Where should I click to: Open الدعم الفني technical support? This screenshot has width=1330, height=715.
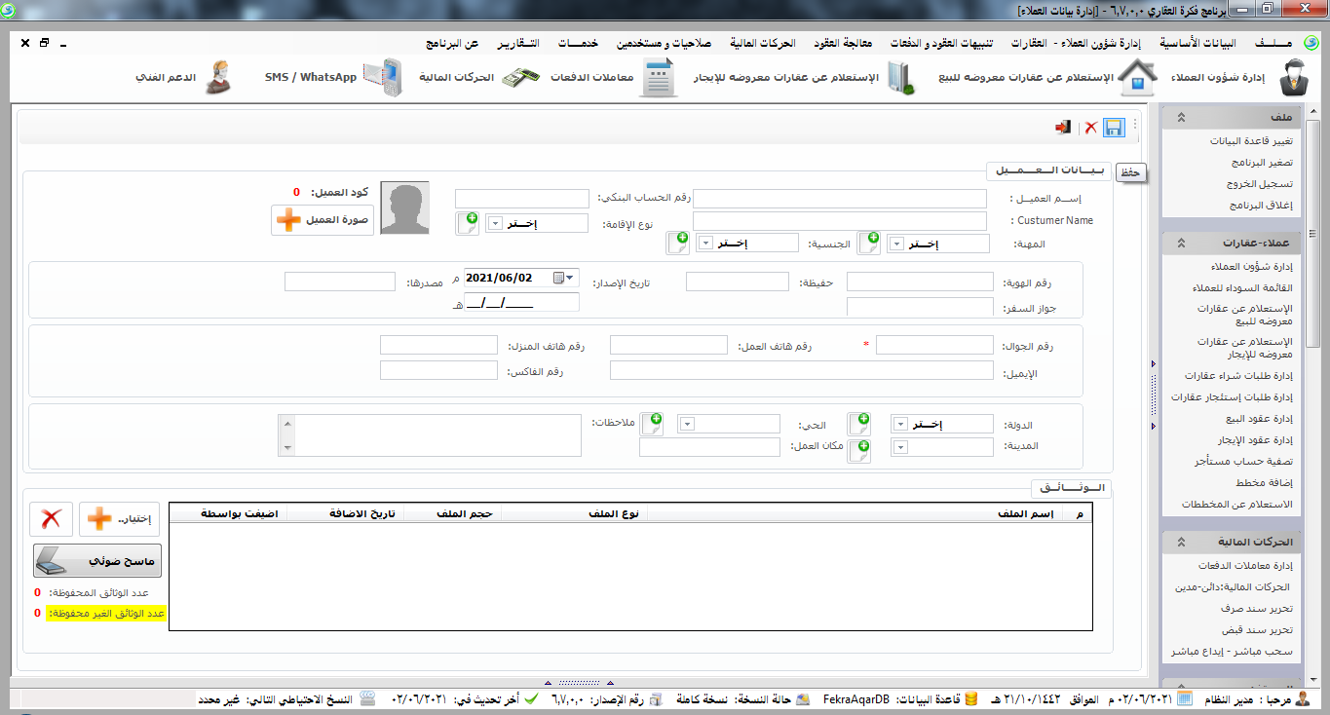186,77
